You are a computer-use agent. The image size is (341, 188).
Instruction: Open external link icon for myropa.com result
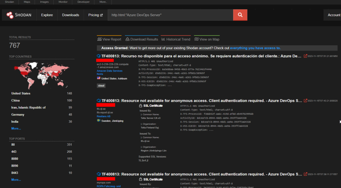[305, 174]
